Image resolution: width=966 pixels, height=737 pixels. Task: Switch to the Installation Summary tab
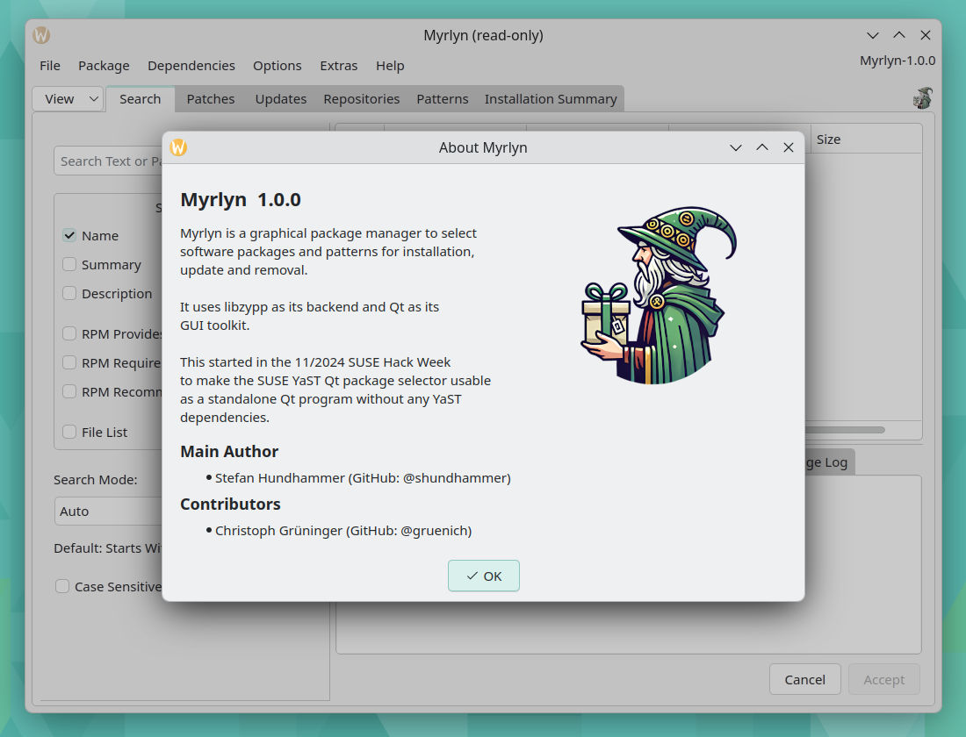pos(551,98)
